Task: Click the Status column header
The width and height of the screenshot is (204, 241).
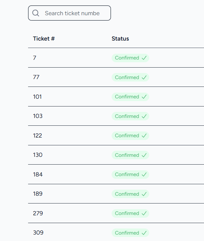Action: coord(120,39)
